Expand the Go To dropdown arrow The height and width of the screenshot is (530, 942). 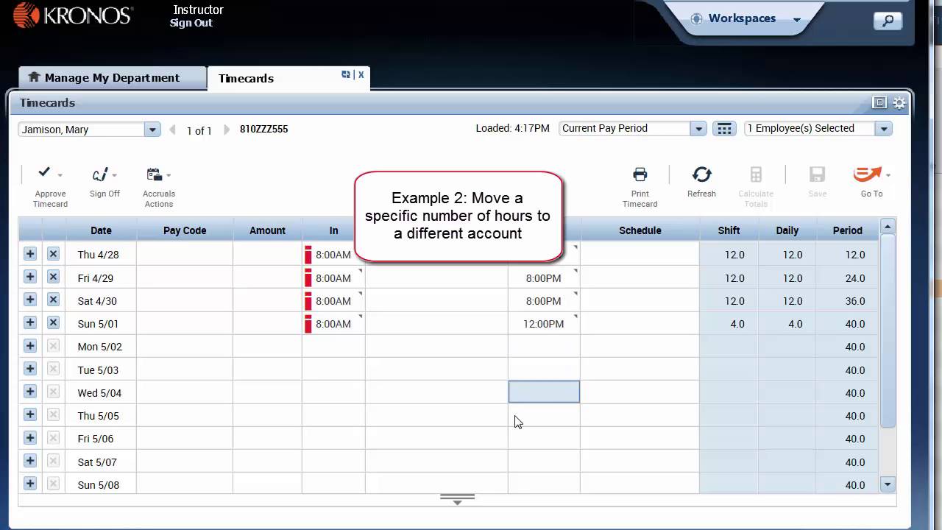coord(888,176)
